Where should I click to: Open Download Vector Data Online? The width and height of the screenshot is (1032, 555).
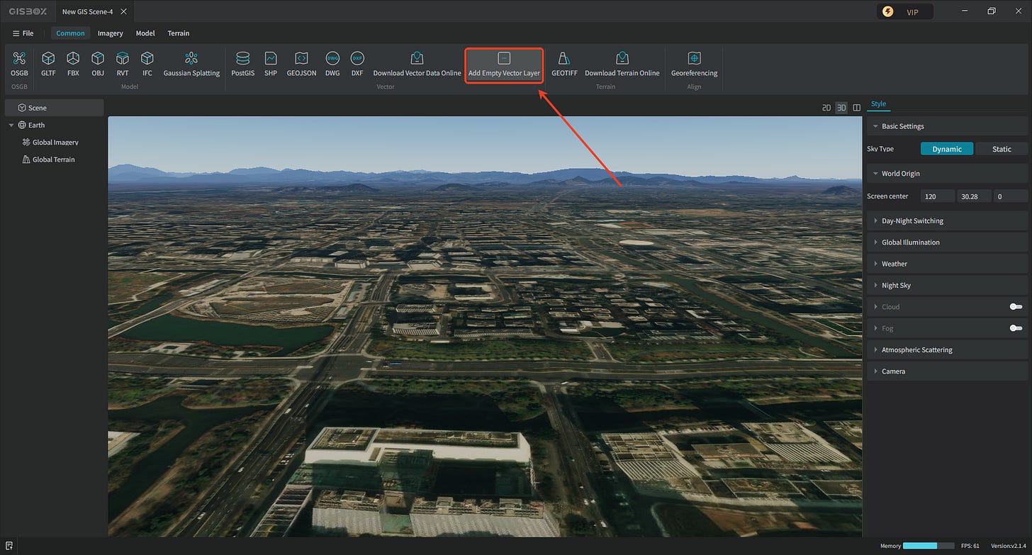417,64
